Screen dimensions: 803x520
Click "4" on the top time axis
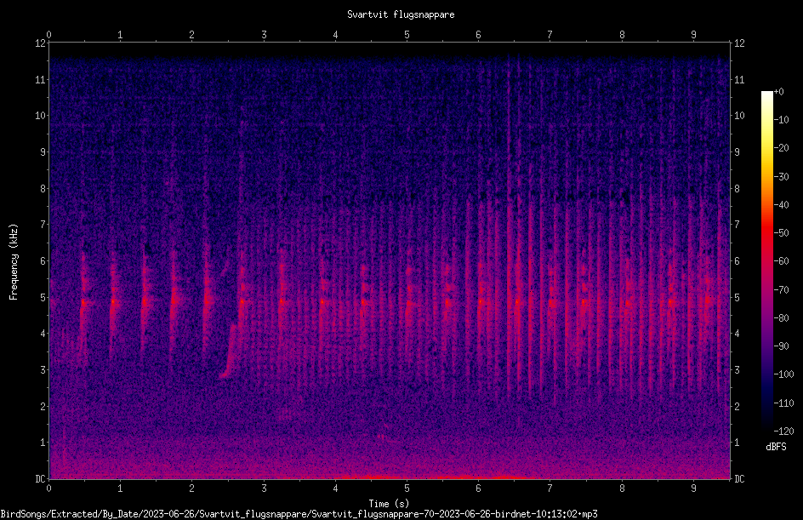click(x=335, y=35)
